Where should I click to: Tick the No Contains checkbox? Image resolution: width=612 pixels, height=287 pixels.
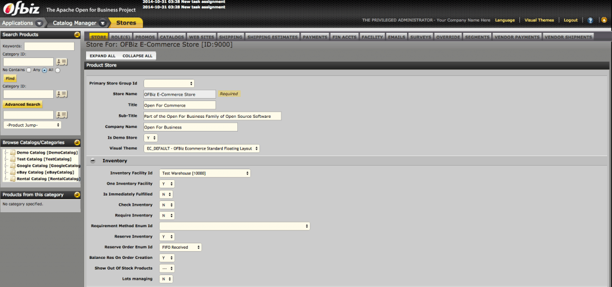coord(29,70)
